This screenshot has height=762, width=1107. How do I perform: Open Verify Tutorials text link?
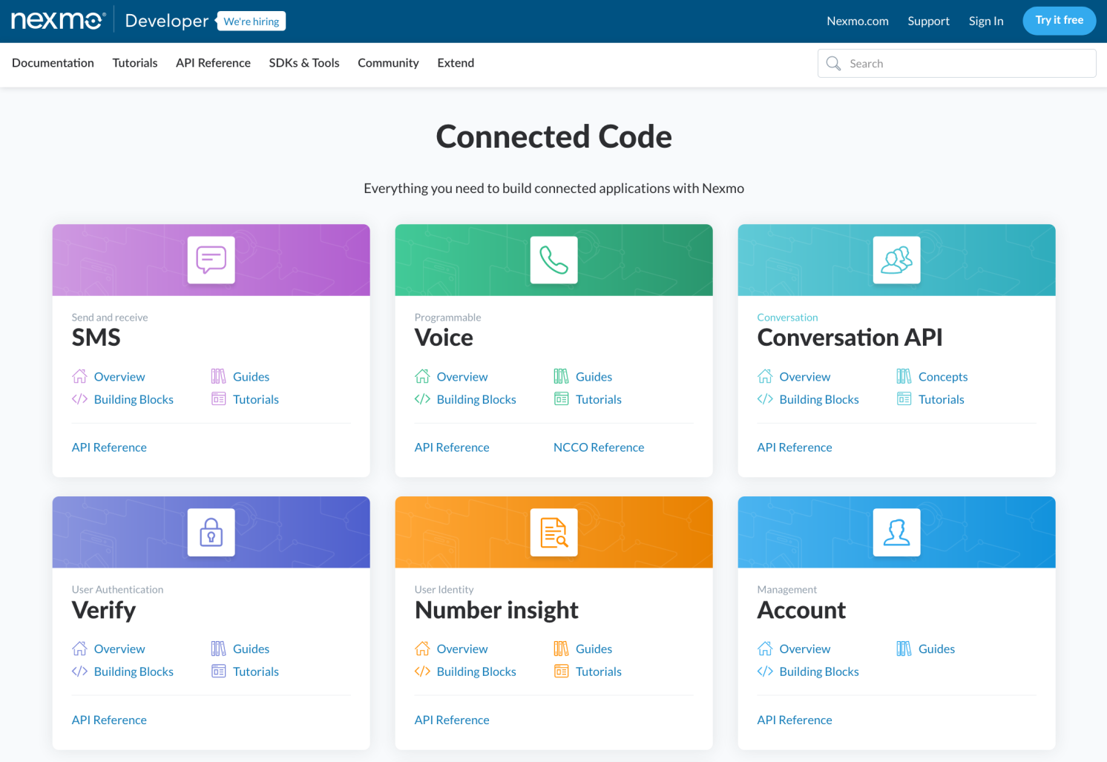click(x=256, y=671)
